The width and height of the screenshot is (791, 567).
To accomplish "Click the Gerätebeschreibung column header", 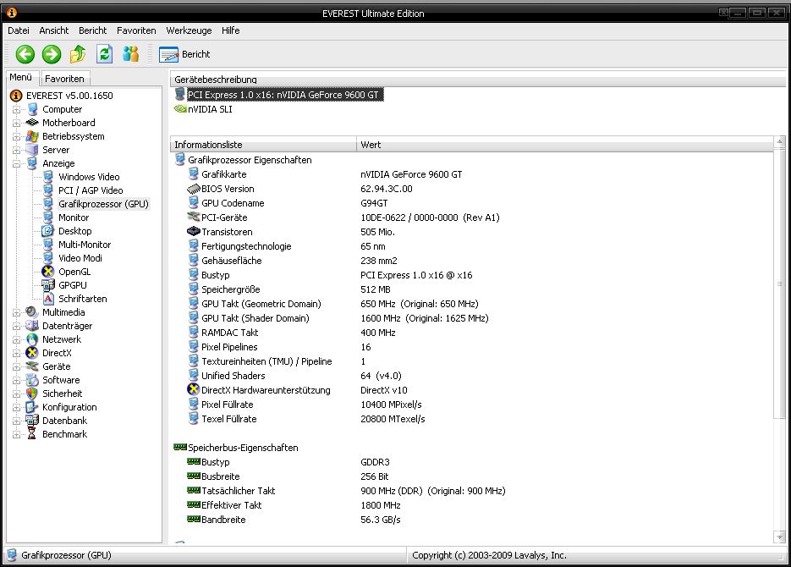I will 478,80.
